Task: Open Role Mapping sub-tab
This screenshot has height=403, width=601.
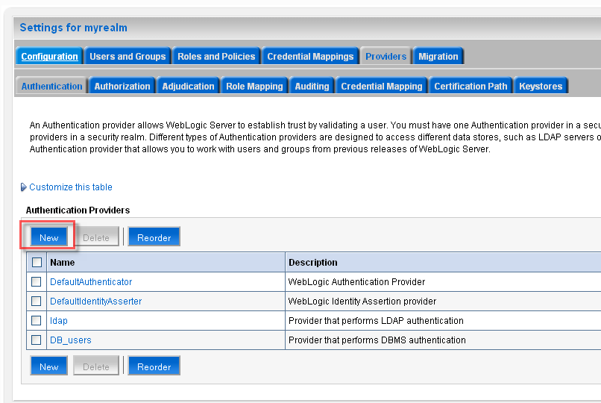Action: pos(254,87)
